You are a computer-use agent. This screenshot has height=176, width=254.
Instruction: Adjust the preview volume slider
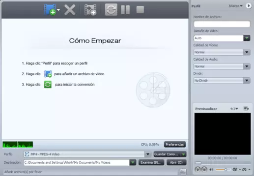click(x=223, y=170)
